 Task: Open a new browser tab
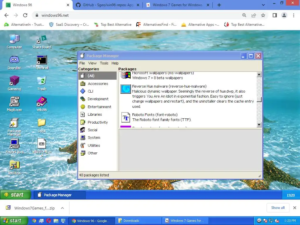click(219, 5)
